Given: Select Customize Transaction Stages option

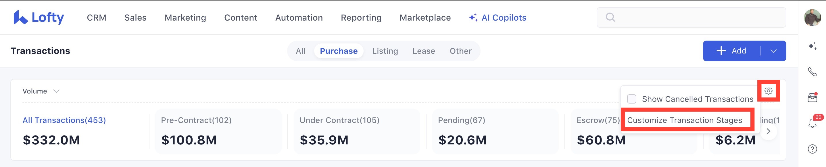Looking at the screenshot, I should 684,120.
